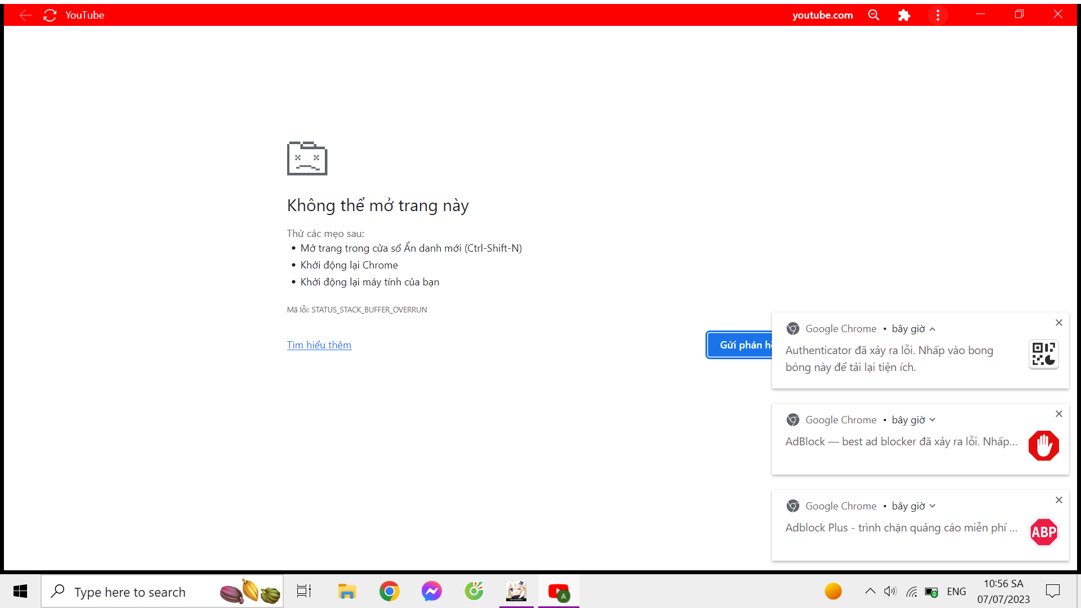Screen dimensions: 1081x608
Task: Click the 'Gửi phản hồi' button
Action: [740, 345]
